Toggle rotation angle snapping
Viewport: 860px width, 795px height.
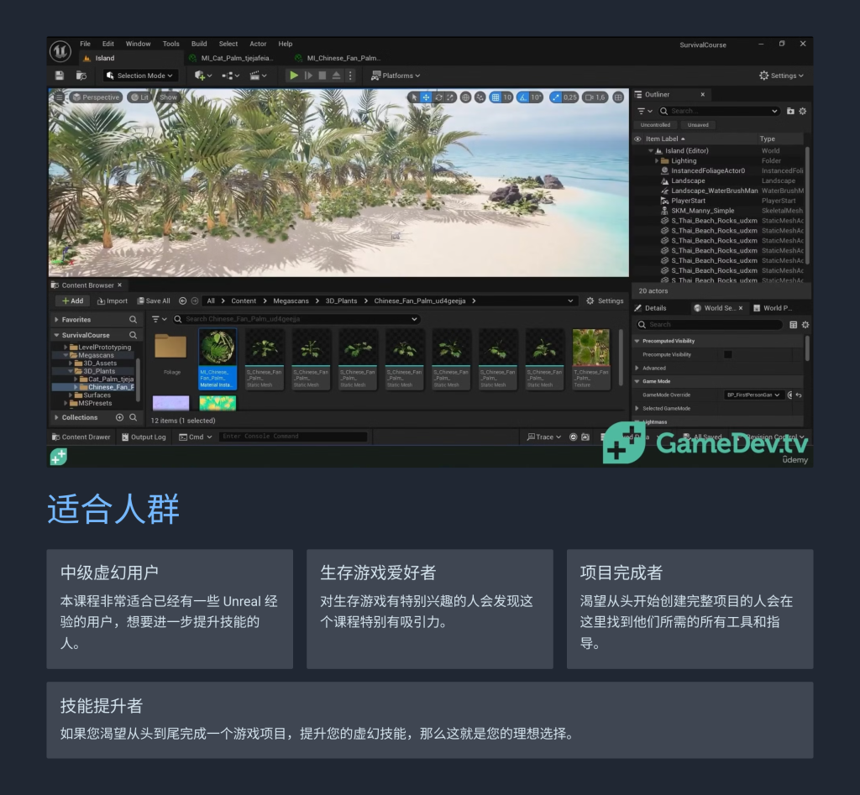click(x=523, y=97)
